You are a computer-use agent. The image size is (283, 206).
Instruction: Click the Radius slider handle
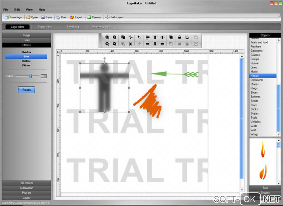click(x=30, y=76)
